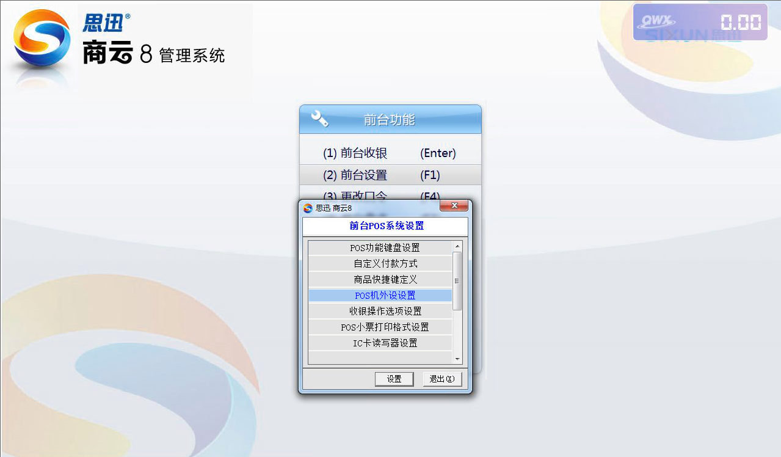Viewport: 781px width, 457px height.
Task: Open (2) 前台设置 in the main menu
Action: coord(390,175)
